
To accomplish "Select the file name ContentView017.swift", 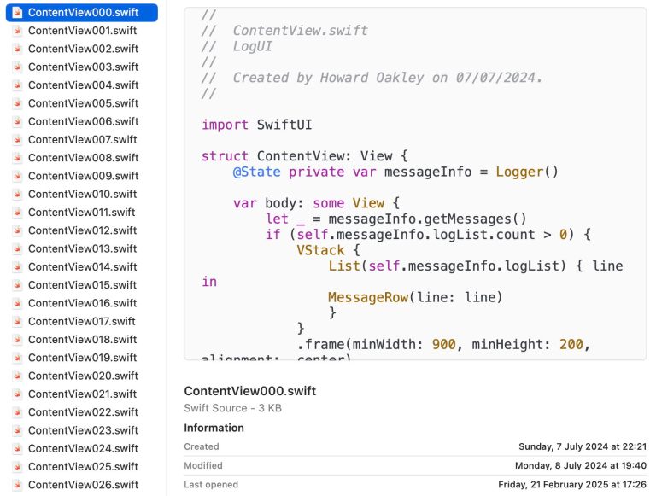I will (82, 322).
